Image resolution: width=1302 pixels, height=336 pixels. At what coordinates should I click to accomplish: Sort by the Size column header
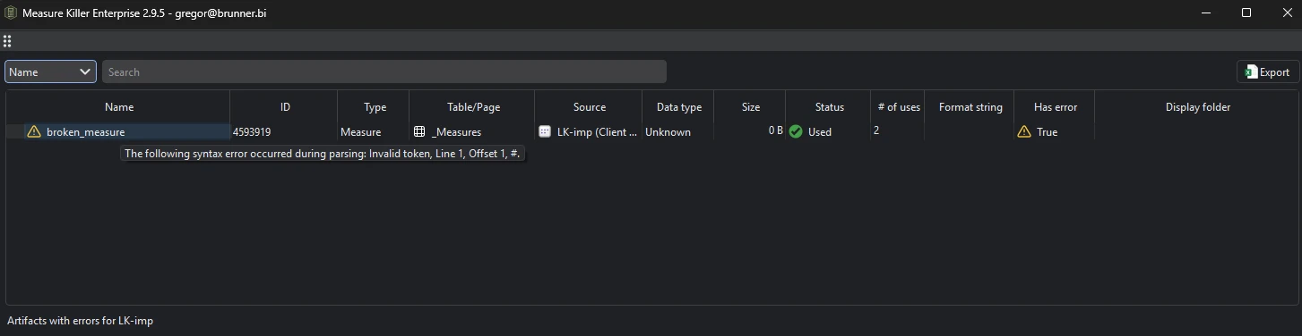(x=751, y=107)
